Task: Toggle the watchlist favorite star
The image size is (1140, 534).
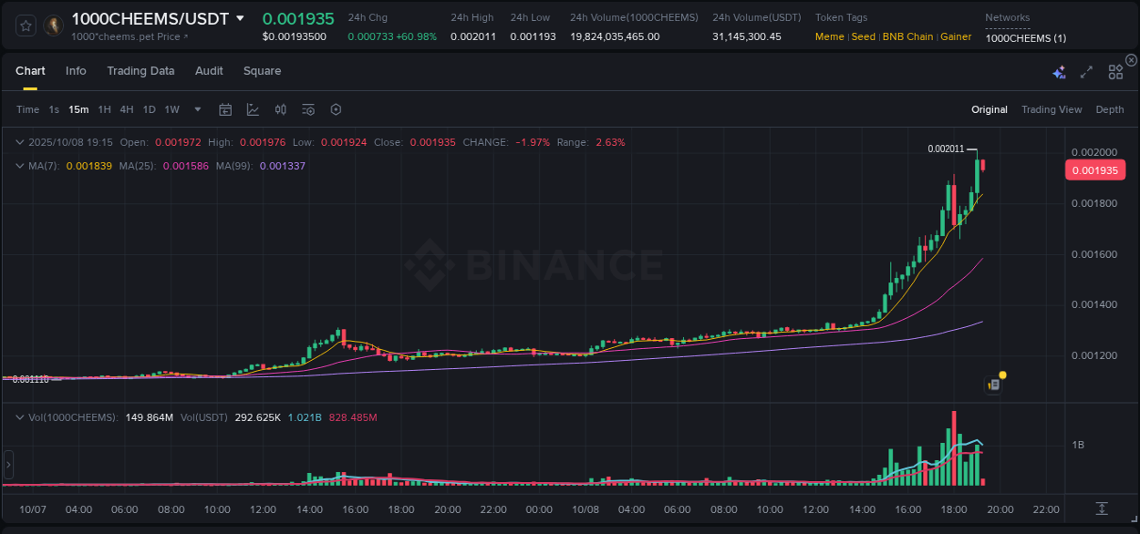Action: coord(25,25)
